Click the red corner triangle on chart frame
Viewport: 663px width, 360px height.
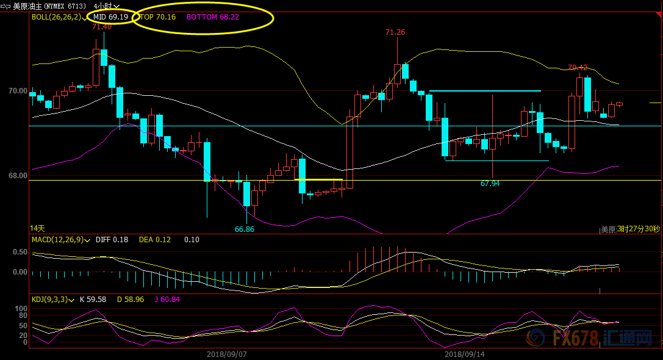click(658, 15)
